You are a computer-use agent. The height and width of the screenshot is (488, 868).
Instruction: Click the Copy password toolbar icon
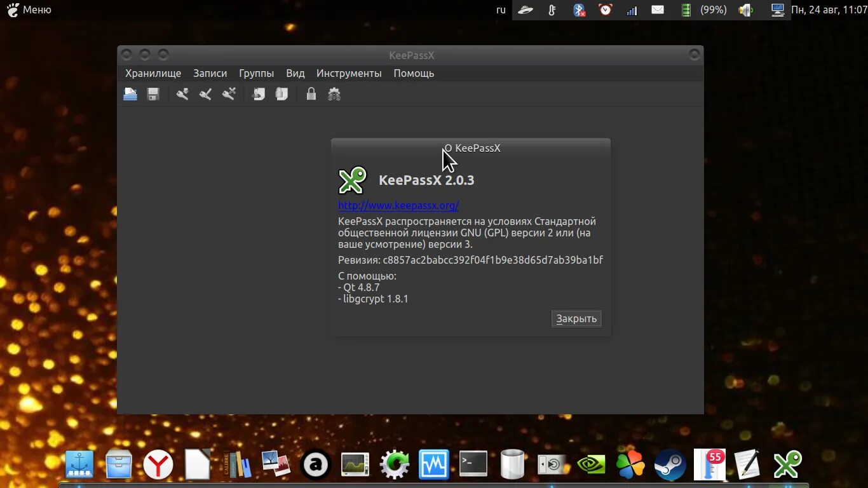[x=281, y=94]
